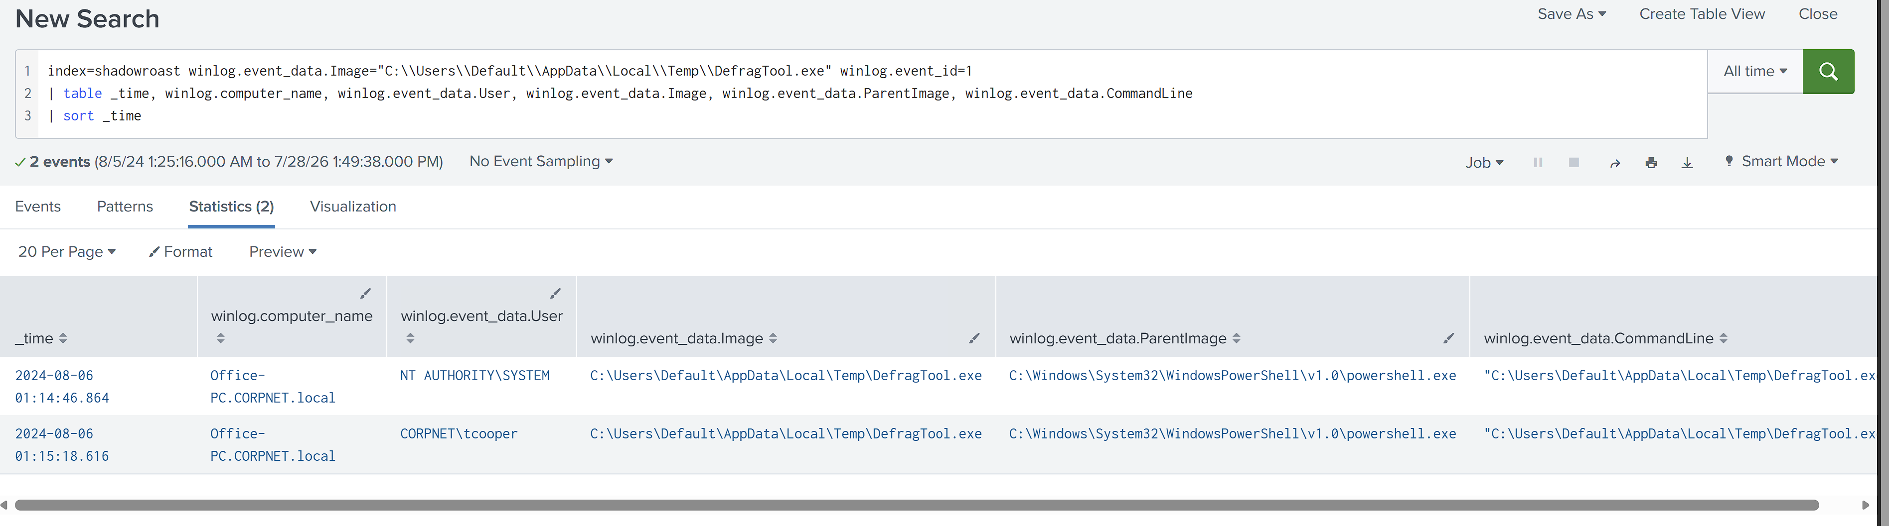Click the left scroll arrow
Viewport: 1889px width, 526px height.
pyautogui.click(x=4, y=506)
